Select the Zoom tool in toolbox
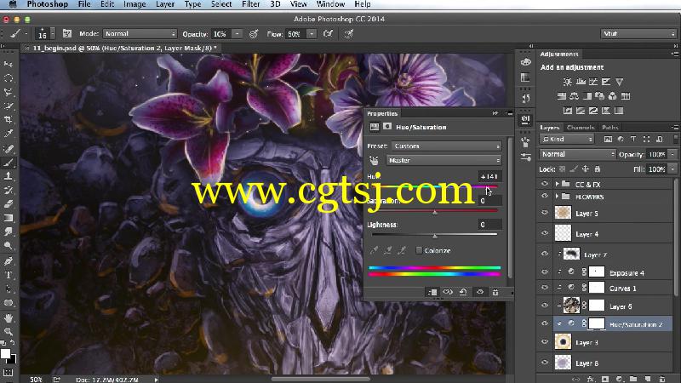 (9, 332)
